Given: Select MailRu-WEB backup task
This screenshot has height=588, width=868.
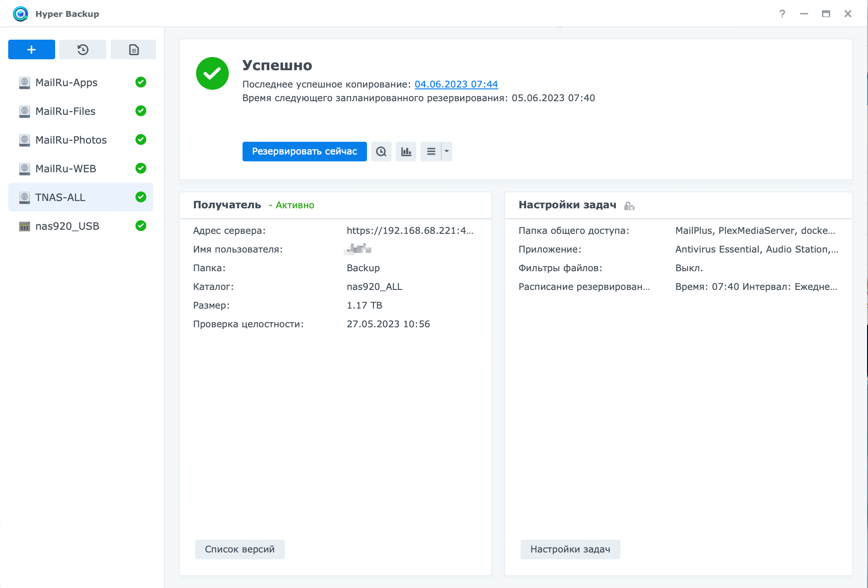Looking at the screenshot, I should (x=81, y=169).
